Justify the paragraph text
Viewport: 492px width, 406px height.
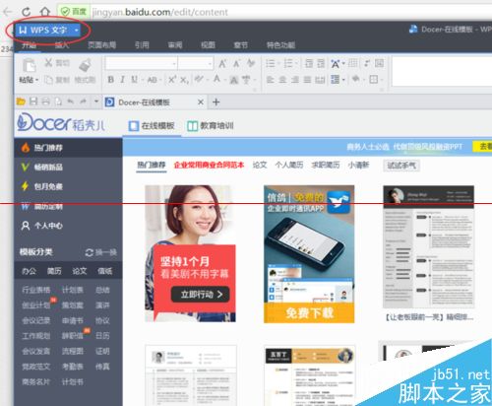(x=307, y=80)
